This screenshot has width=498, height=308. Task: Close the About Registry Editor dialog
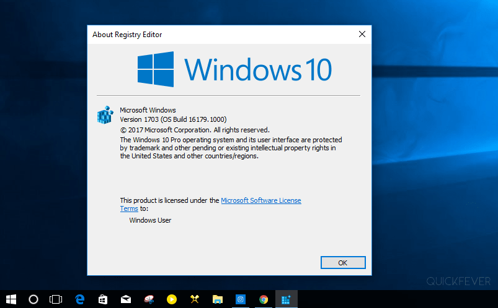click(362, 34)
